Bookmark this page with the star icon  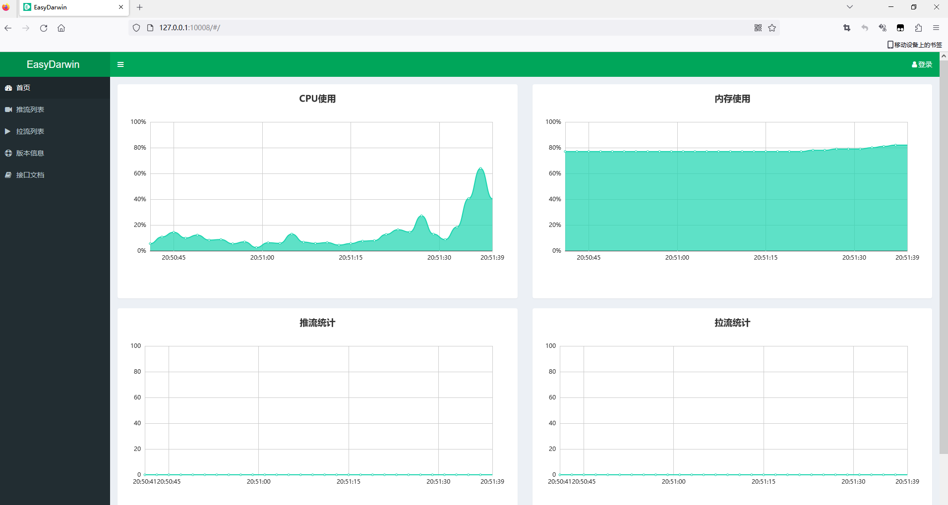click(772, 28)
